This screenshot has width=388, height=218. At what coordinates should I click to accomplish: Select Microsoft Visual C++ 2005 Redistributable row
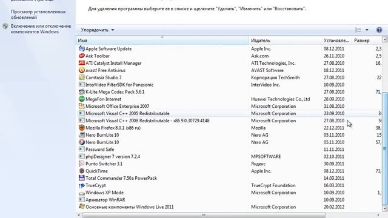[229, 113]
